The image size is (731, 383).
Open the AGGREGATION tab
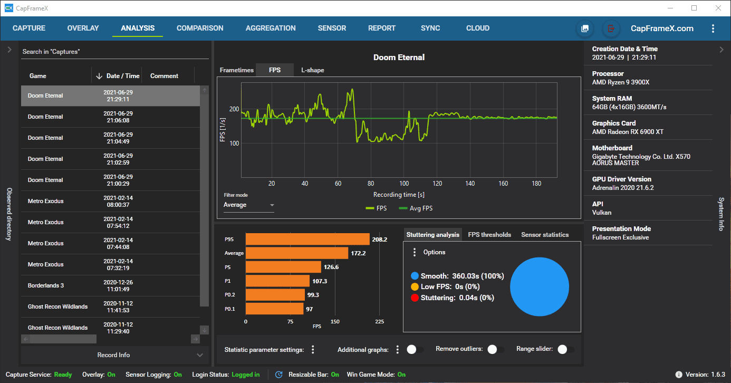tap(271, 28)
